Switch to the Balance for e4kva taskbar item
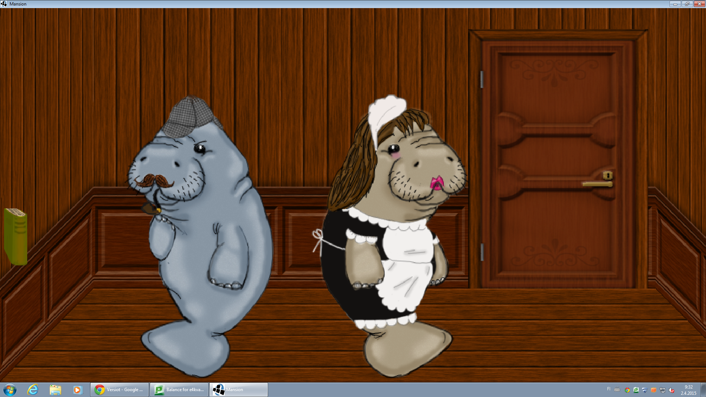This screenshot has width=706, height=397. pos(179,390)
